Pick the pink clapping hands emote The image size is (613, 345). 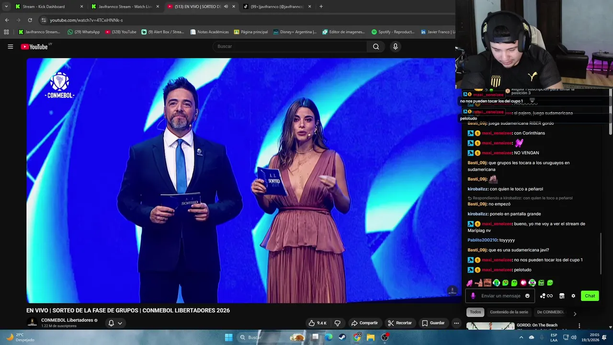(469, 283)
